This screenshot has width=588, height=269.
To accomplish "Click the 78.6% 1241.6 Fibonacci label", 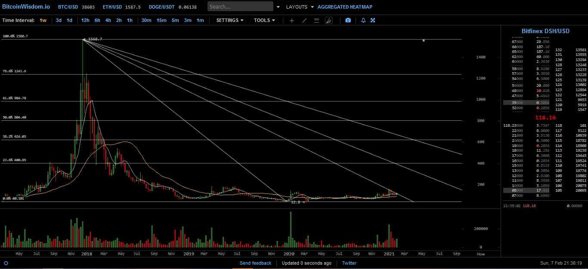I will pyautogui.click(x=14, y=71).
